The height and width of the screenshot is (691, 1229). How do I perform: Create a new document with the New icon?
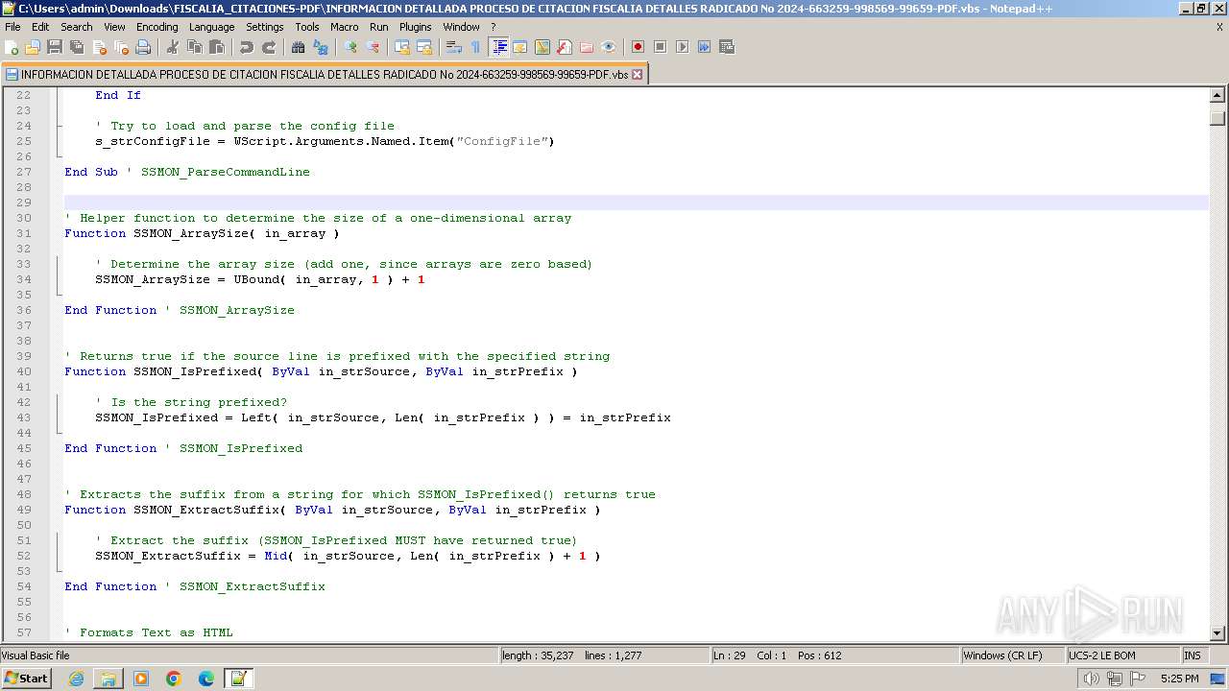click(x=12, y=47)
